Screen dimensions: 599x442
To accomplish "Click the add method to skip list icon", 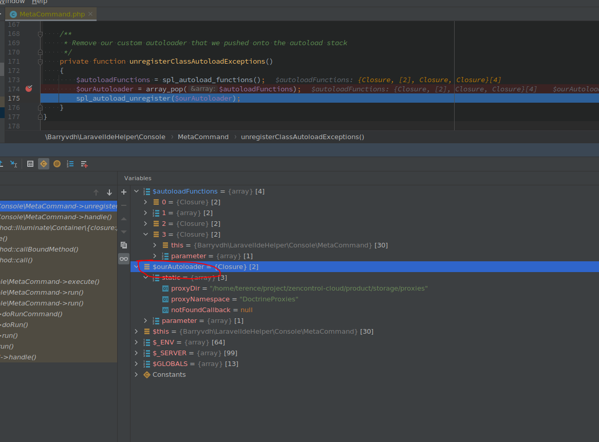I will 84,164.
